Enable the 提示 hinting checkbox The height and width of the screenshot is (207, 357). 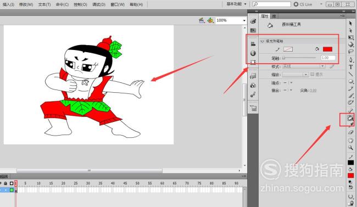click(312, 74)
